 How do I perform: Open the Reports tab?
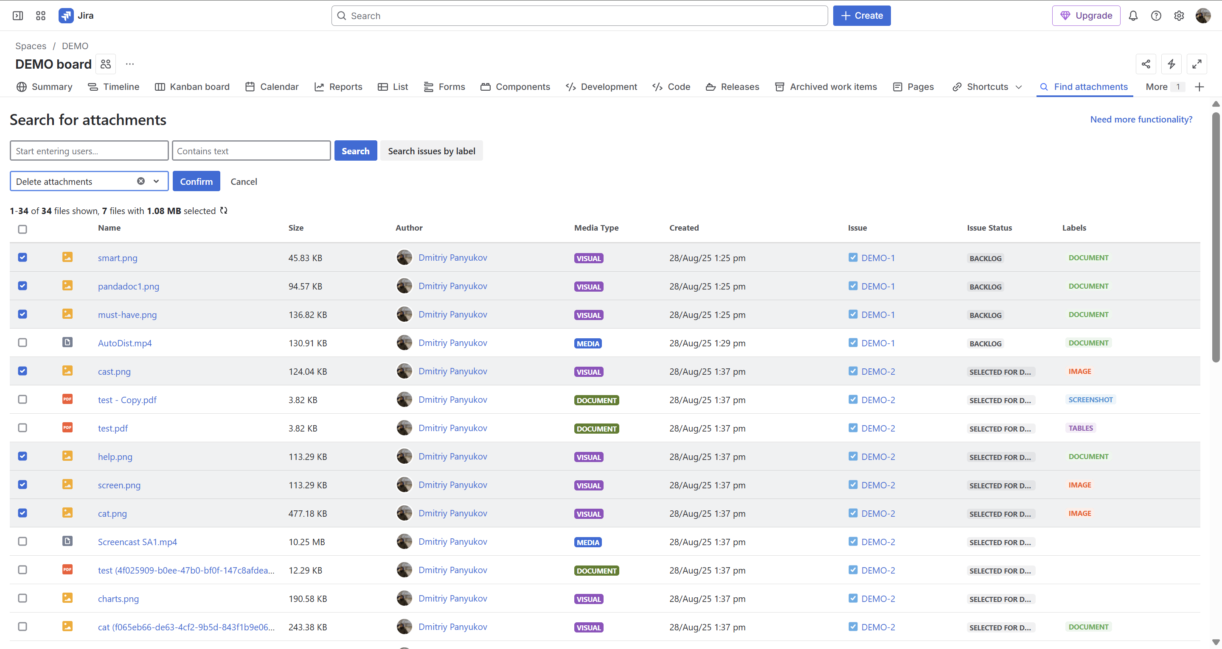coord(338,87)
